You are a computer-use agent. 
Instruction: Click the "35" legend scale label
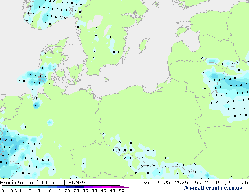[x=94, y=190]
